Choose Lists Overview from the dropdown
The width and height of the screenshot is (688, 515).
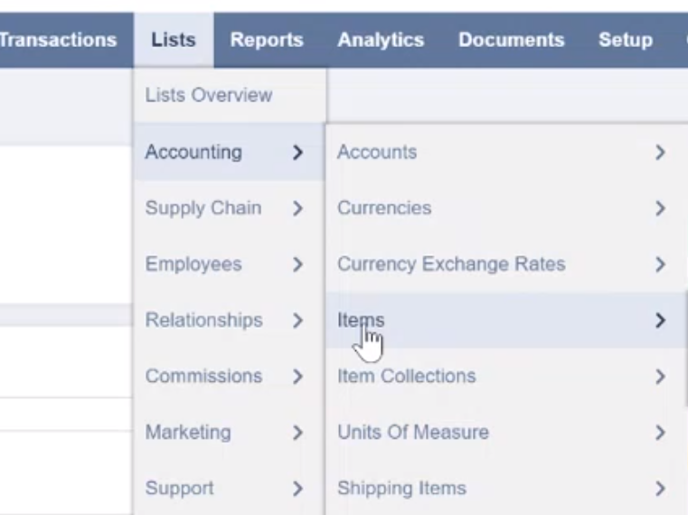209,95
